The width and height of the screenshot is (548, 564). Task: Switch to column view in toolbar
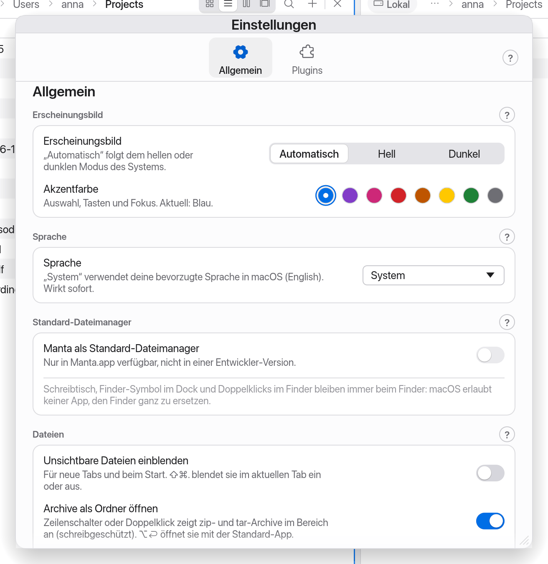(x=246, y=4)
